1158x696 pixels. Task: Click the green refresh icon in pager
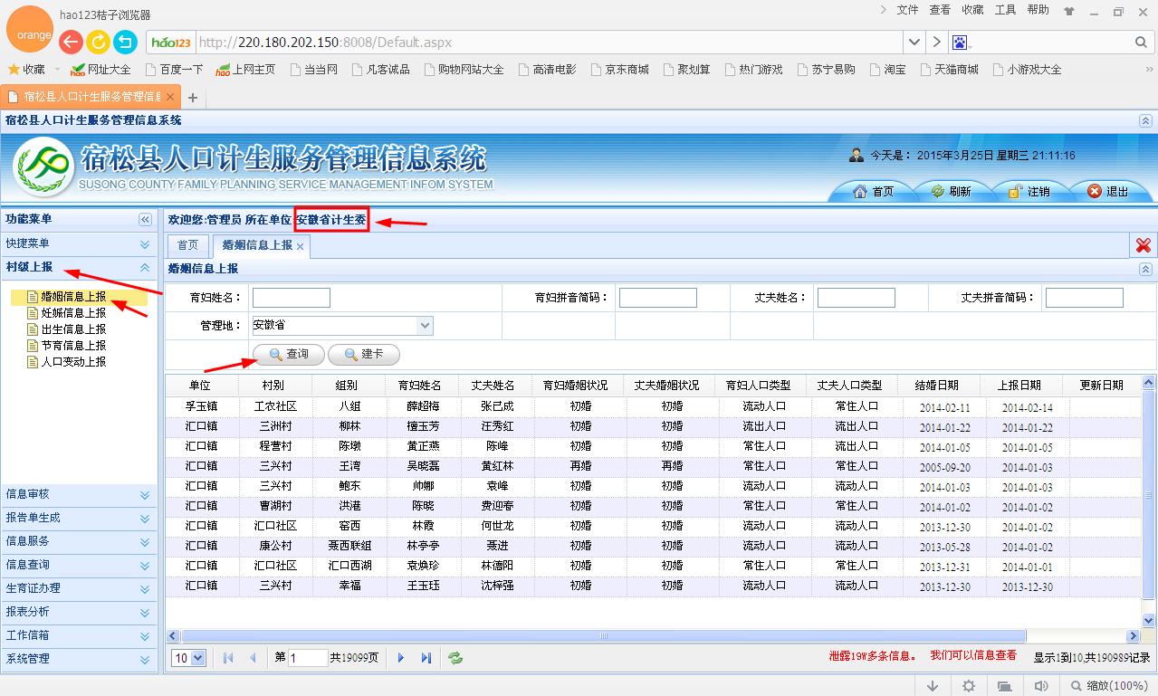(455, 658)
